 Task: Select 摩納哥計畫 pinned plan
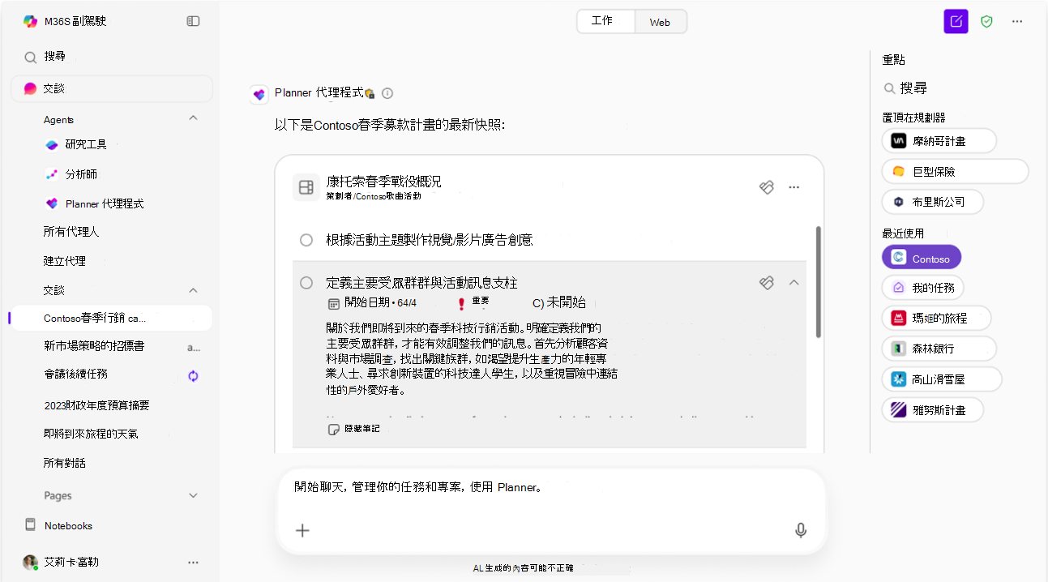point(939,140)
